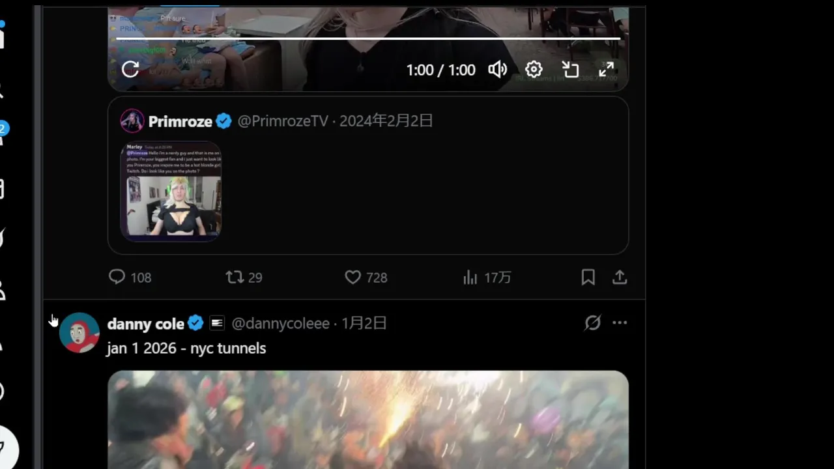The image size is (834, 469).
Task: Like the tweet with 728 likes
Action: pyautogui.click(x=366, y=277)
